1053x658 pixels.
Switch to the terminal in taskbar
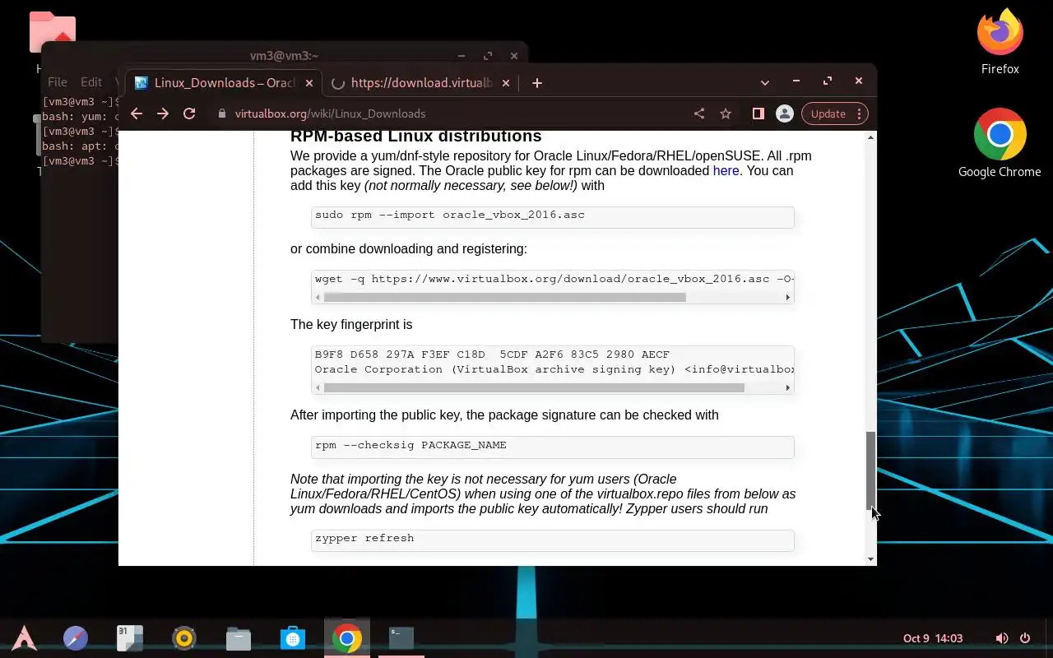401,637
